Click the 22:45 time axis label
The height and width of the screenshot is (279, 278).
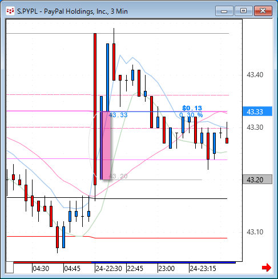(135, 268)
